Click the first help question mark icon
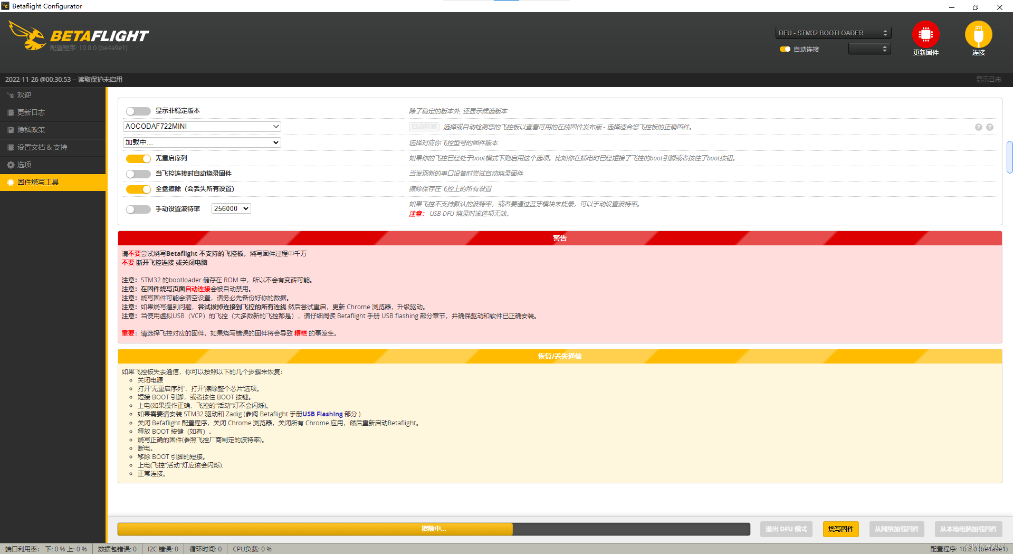Viewport: 1013px width, 554px height. click(x=979, y=127)
